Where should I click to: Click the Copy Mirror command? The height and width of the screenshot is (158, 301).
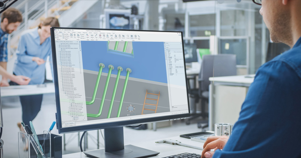tap(66, 38)
